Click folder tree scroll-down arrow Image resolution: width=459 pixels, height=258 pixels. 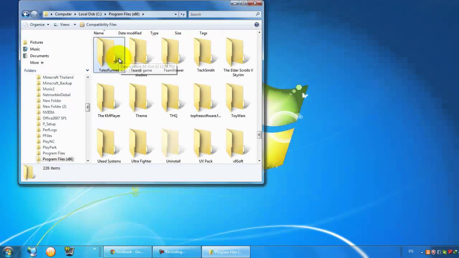pyautogui.click(x=87, y=161)
